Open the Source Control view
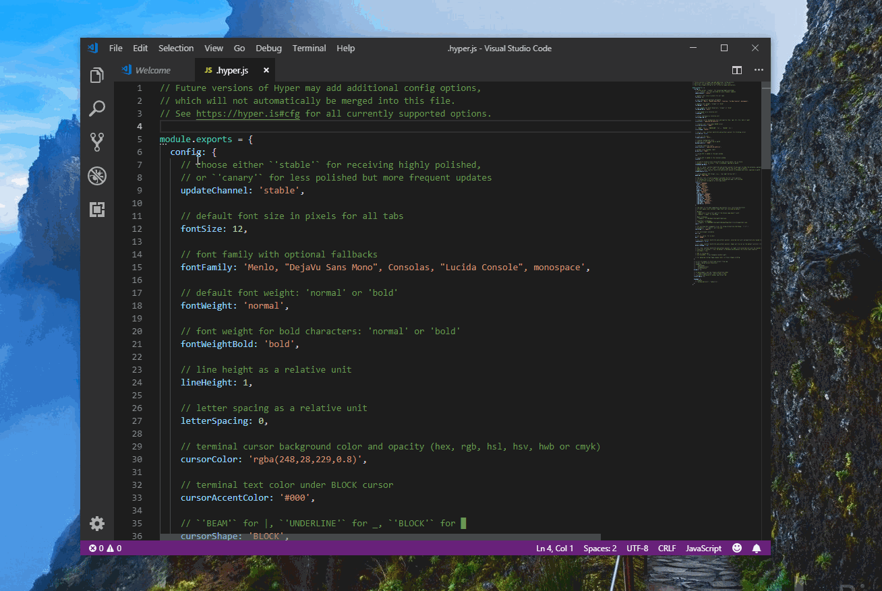882x591 pixels. pos(97,142)
